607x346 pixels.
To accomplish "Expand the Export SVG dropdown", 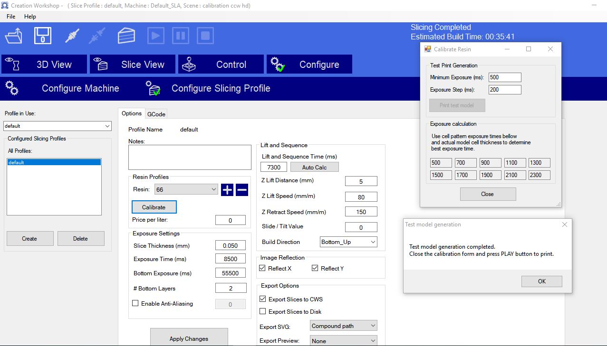I will point(343,326).
